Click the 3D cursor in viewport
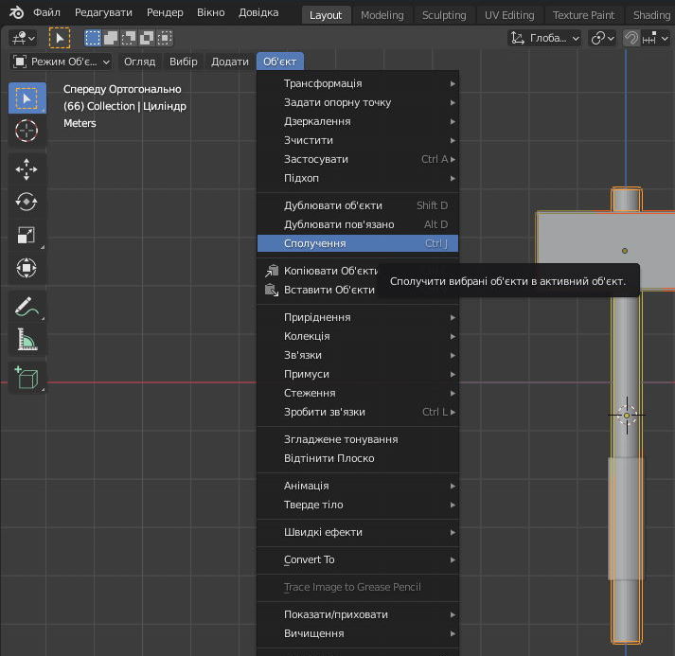This screenshot has width=675, height=656. click(x=627, y=416)
